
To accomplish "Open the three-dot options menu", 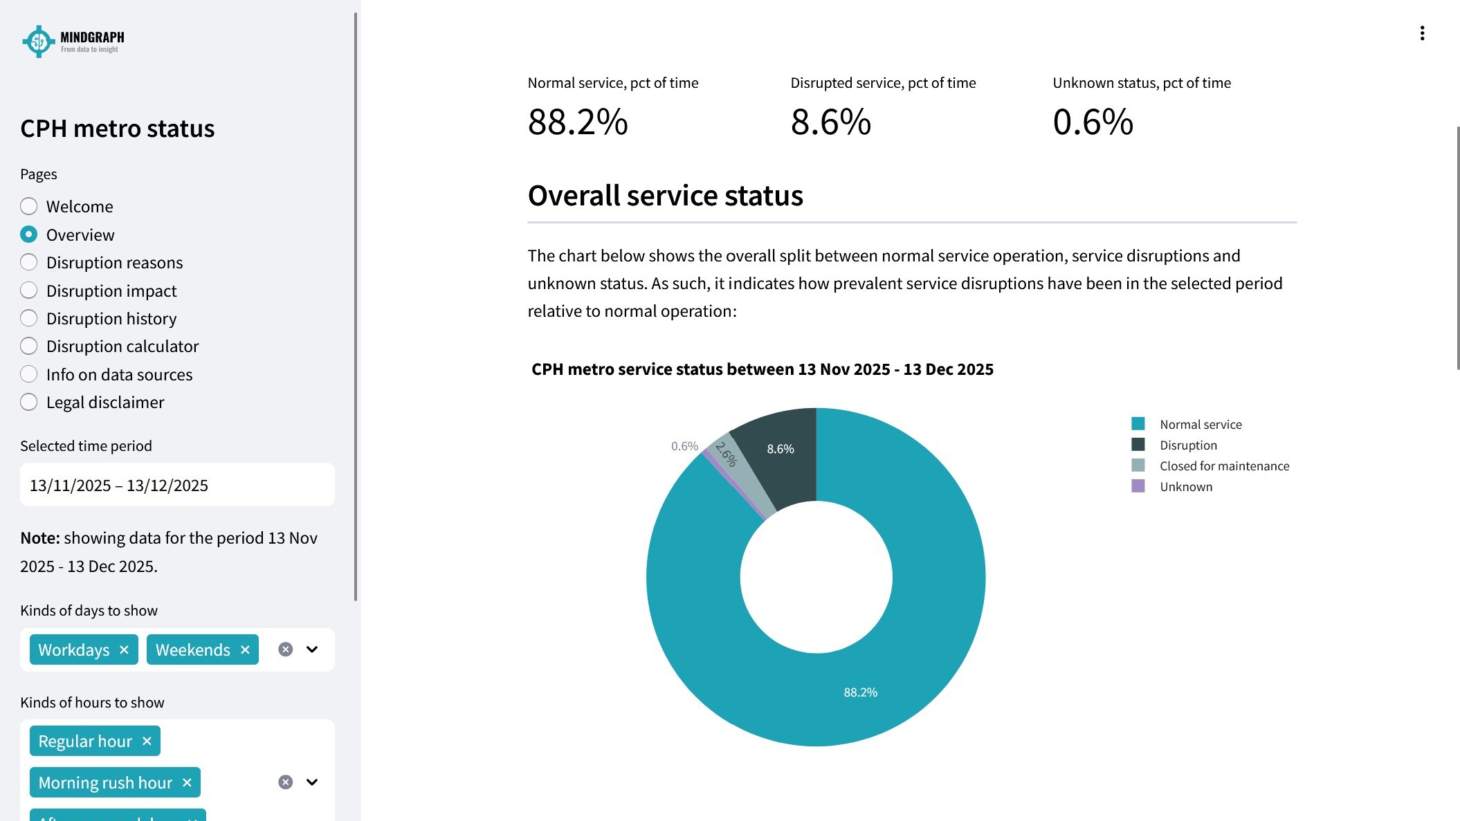I will pos(1423,33).
